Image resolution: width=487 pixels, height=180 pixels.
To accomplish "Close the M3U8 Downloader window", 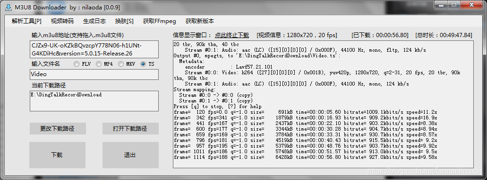I will [471, 5].
